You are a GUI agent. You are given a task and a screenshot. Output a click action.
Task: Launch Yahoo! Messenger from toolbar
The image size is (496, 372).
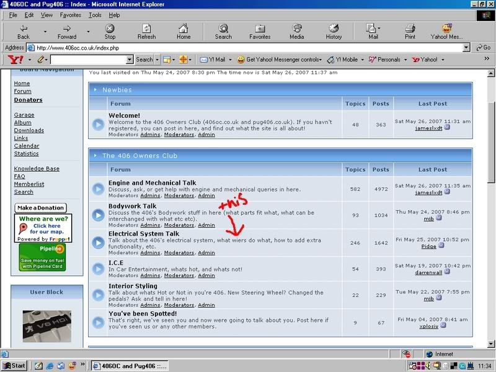click(x=446, y=32)
